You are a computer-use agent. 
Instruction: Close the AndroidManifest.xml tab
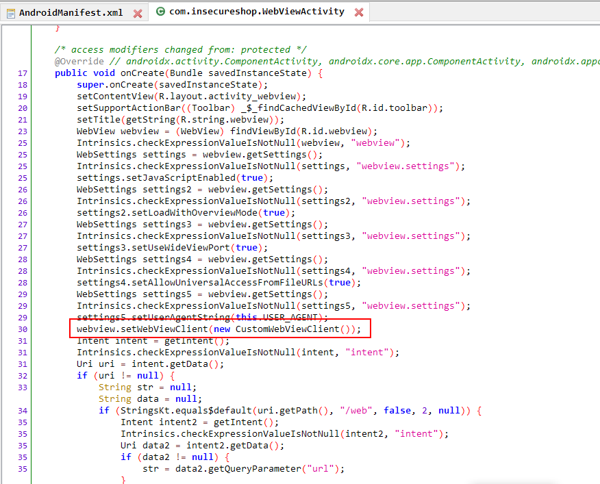(x=138, y=13)
